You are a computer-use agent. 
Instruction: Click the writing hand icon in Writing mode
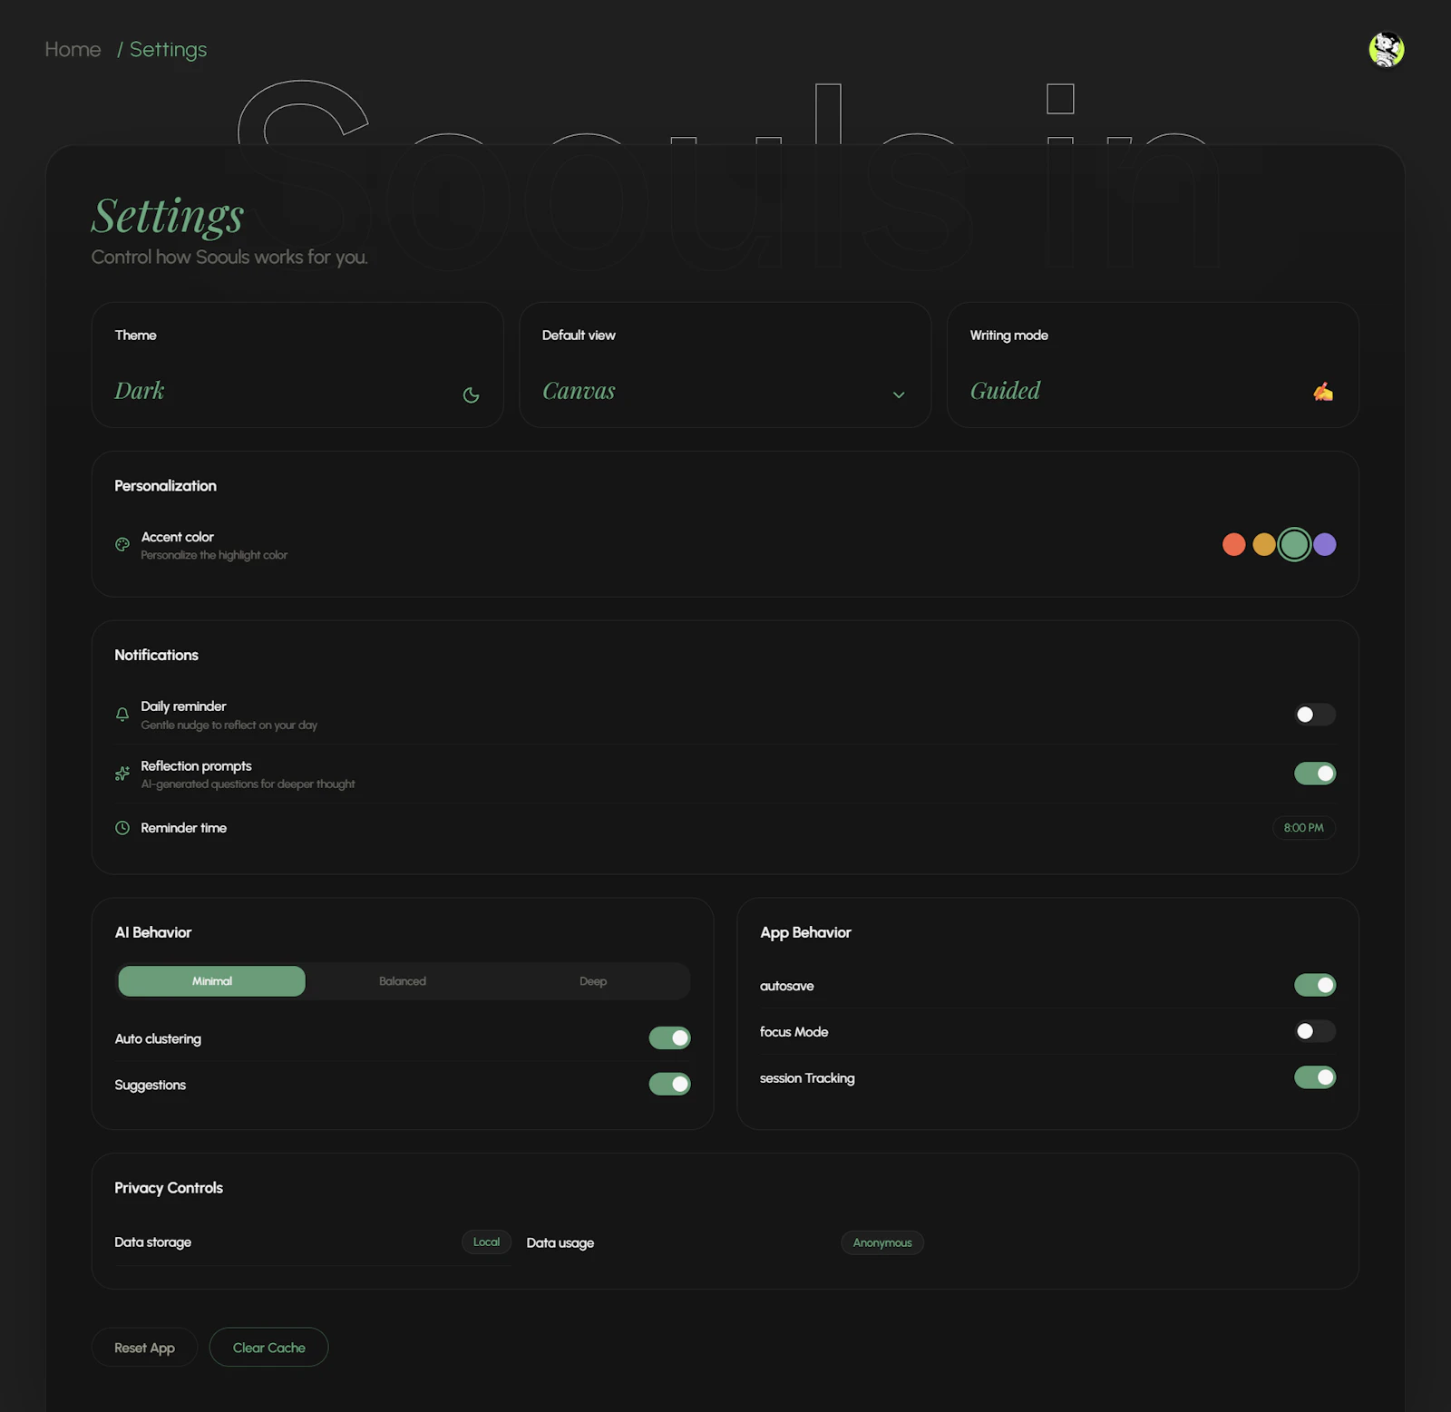point(1323,392)
